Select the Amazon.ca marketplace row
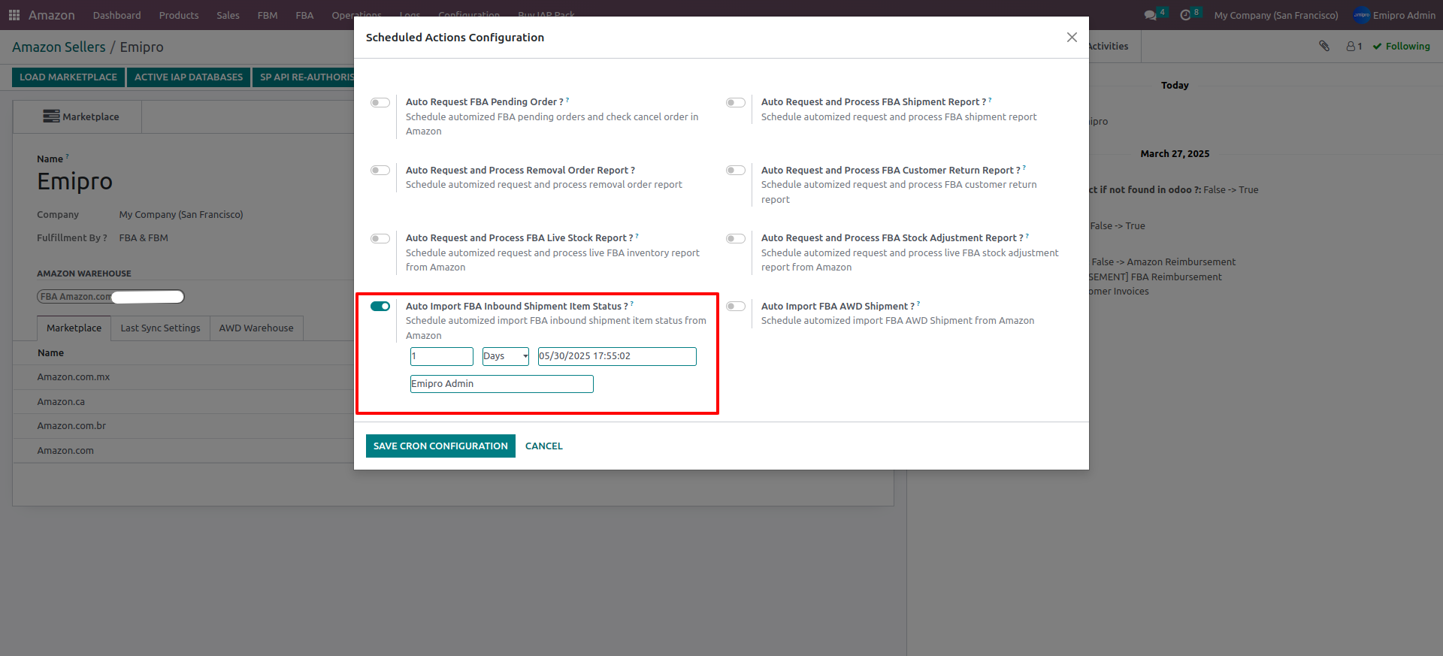 tap(183, 402)
